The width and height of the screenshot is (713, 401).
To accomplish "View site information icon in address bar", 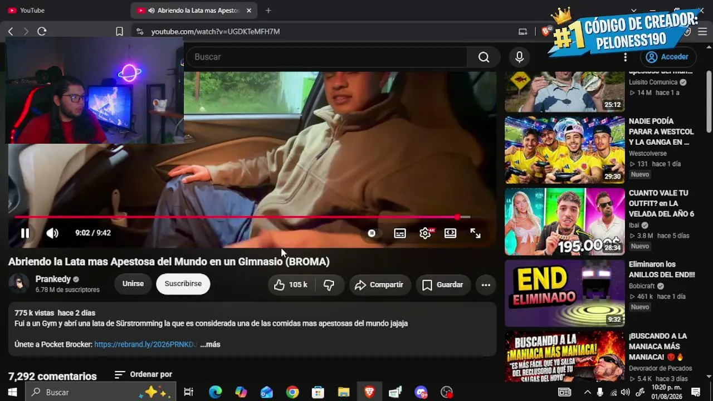I will click(139, 32).
